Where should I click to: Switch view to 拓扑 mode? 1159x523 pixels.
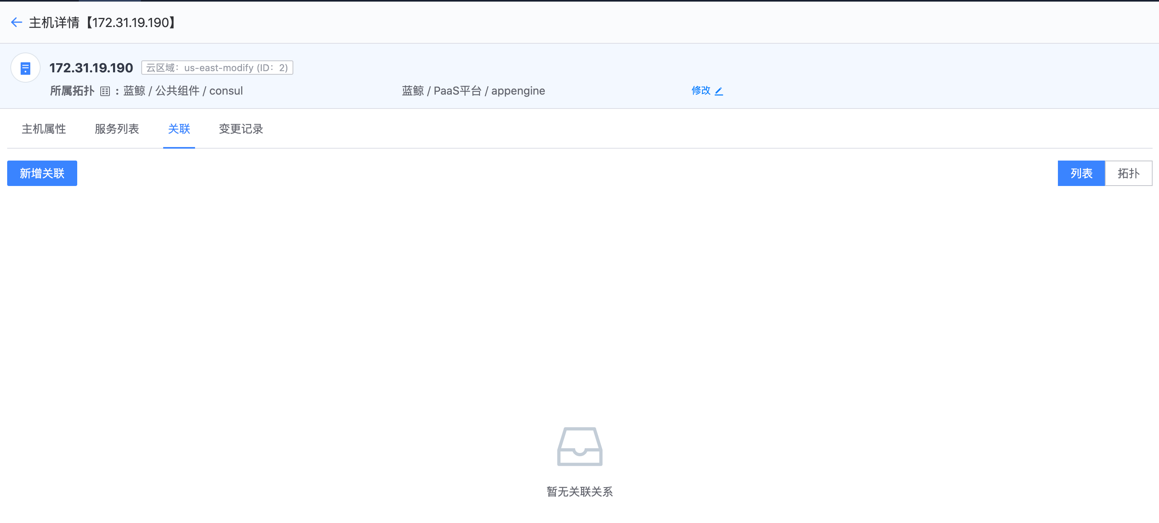(x=1128, y=173)
